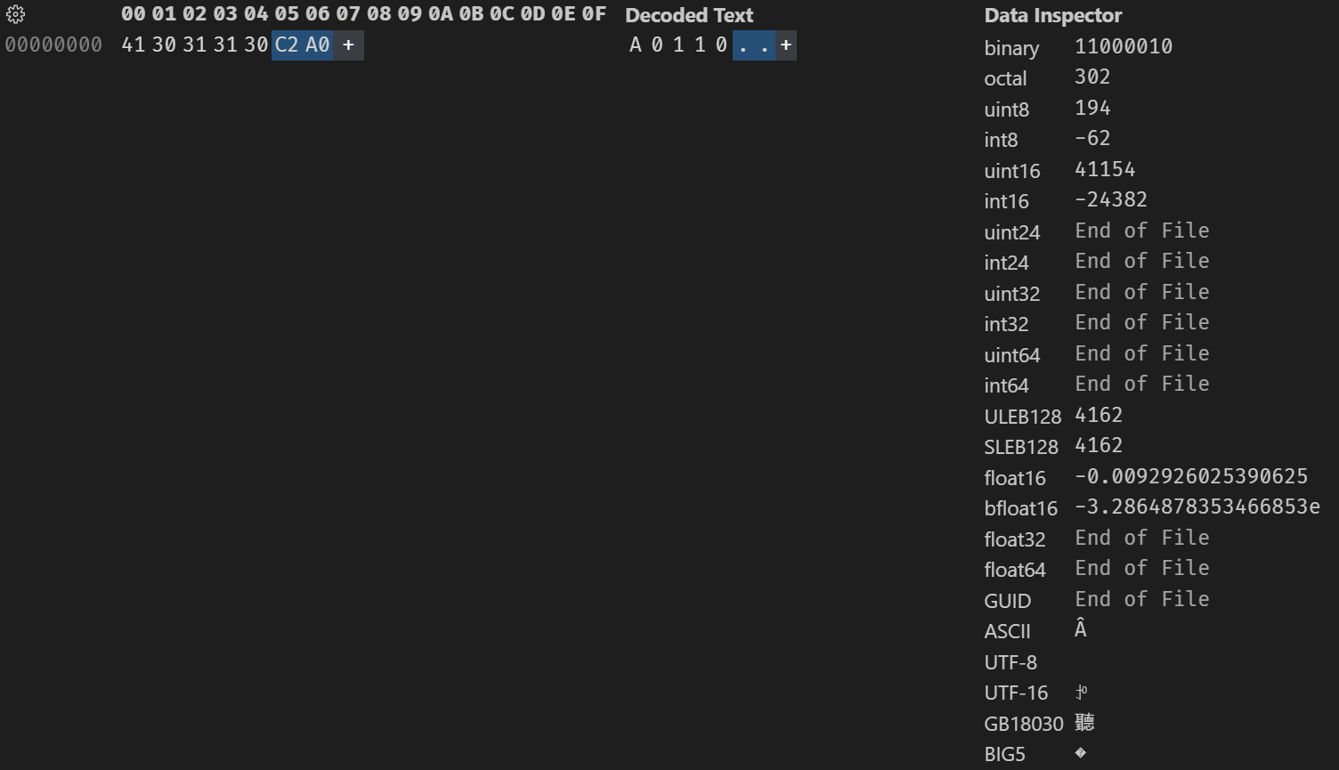Click the bfloat16 value field
Viewport: 1339px width, 770px height.
[x=1197, y=507]
